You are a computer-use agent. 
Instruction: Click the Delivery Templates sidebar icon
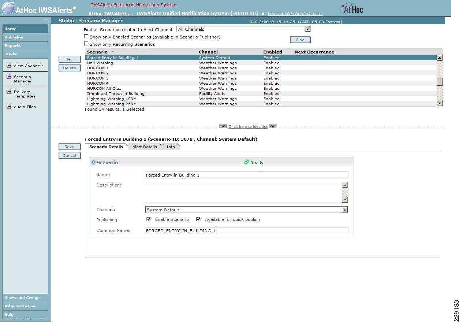[9, 92]
